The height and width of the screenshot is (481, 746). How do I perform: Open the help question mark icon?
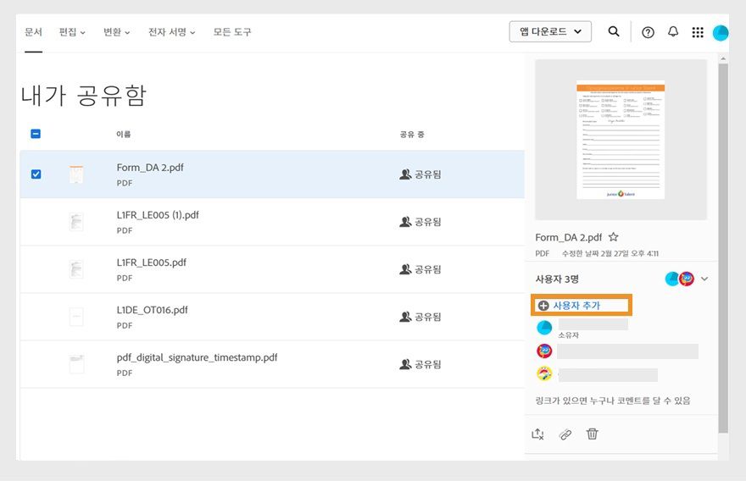[x=648, y=32]
